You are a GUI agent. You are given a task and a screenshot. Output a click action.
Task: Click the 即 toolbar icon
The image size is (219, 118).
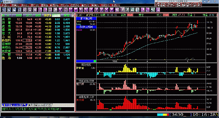(x=65, y=10)
